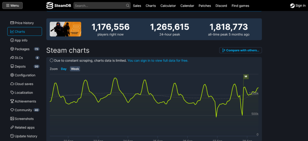This screenshot has height=141, width=308.
Task: Click the Steam logo sign-in icon
Action: click(x=292, y=6)
